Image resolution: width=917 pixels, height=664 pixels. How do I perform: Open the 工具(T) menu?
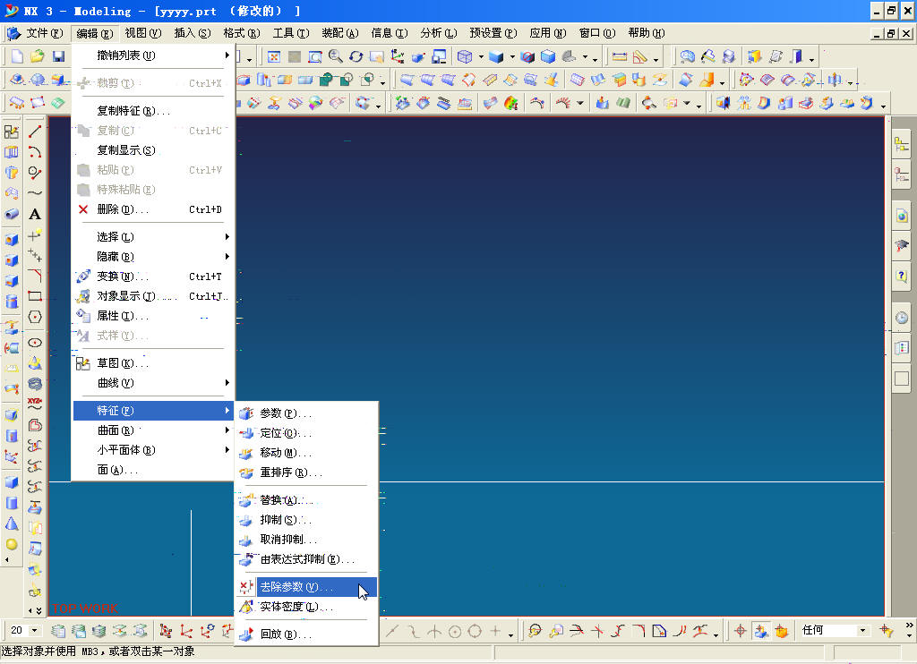click(x=291, y=33)
